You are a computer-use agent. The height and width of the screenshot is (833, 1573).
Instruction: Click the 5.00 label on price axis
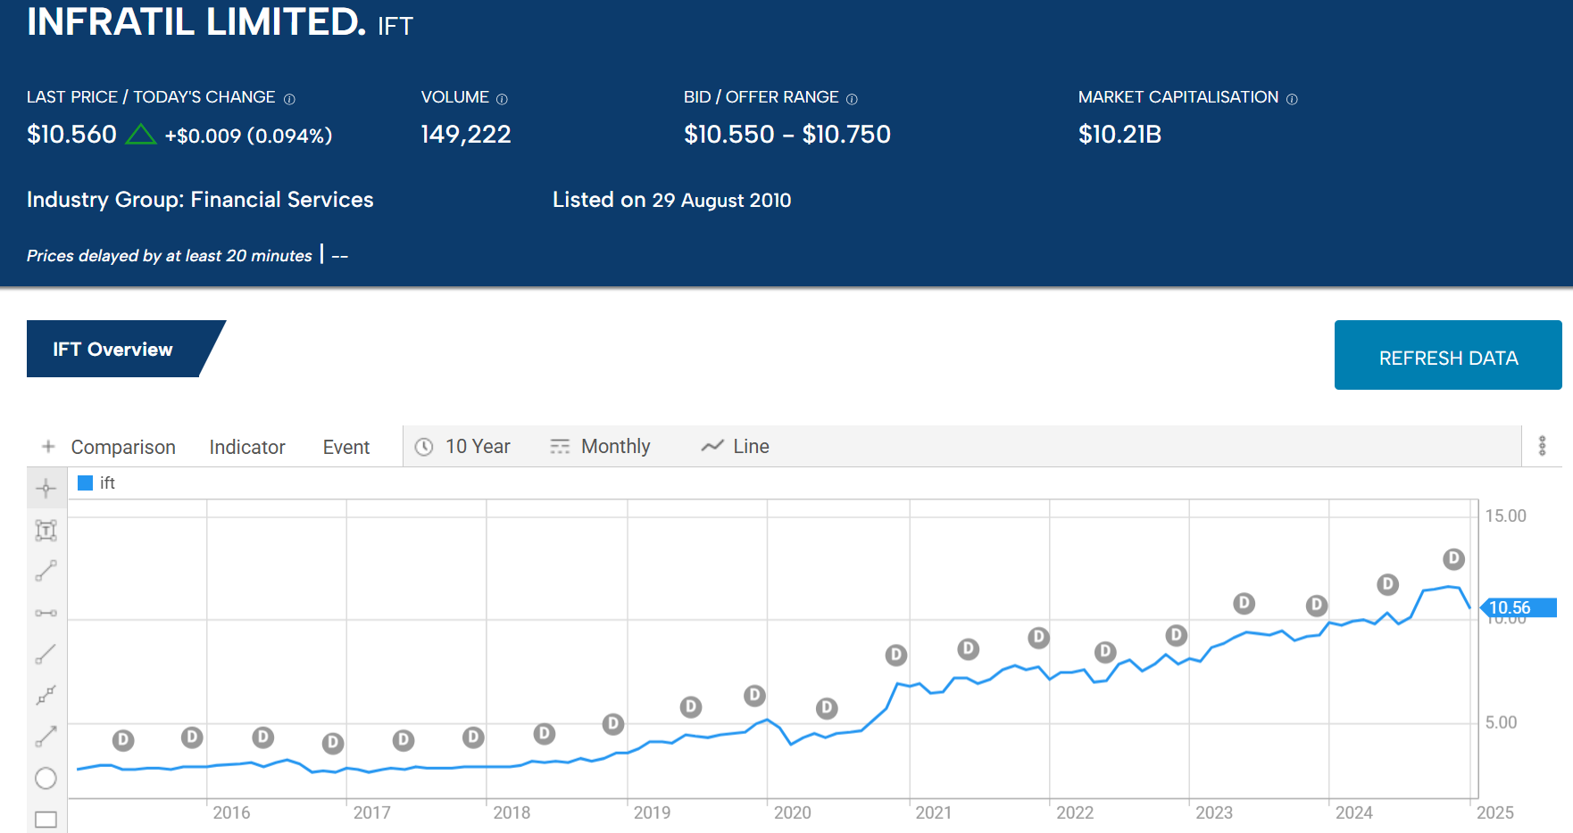1501,722
